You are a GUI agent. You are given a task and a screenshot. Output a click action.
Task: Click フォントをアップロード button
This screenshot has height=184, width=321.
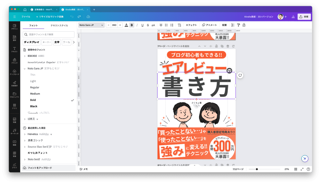(49, 168)
